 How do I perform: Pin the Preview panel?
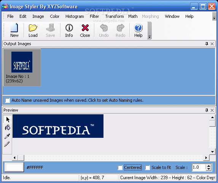click(207, 110)
